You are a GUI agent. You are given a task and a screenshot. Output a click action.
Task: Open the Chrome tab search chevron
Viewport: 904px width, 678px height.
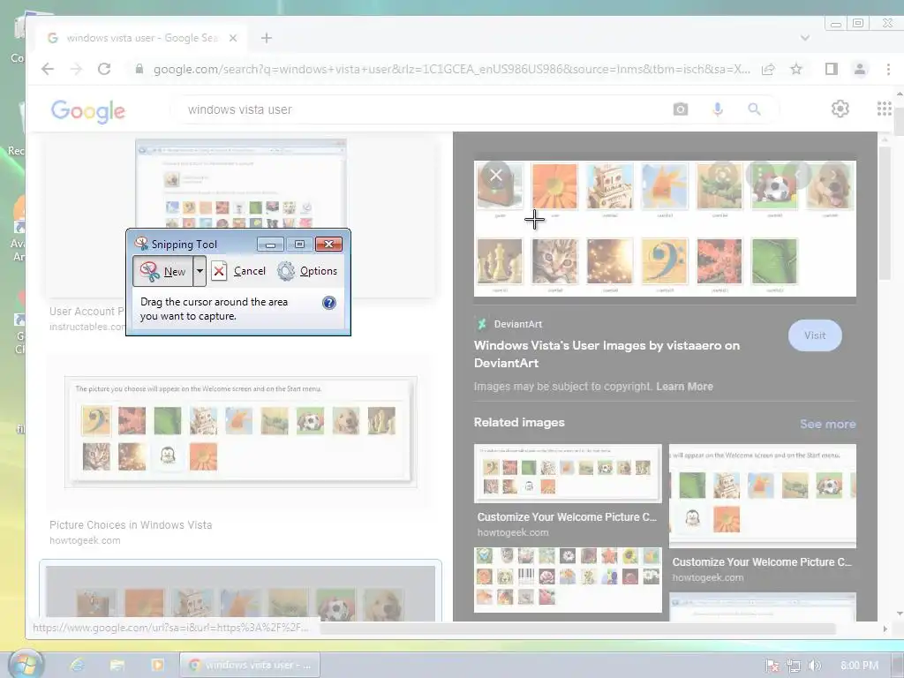(x=805, y=38)
